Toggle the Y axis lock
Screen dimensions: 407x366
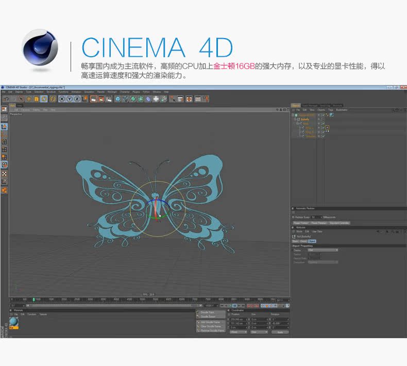[x=70, y=99]
